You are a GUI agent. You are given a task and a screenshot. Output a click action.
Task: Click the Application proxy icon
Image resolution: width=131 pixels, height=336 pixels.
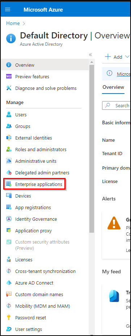9,231
